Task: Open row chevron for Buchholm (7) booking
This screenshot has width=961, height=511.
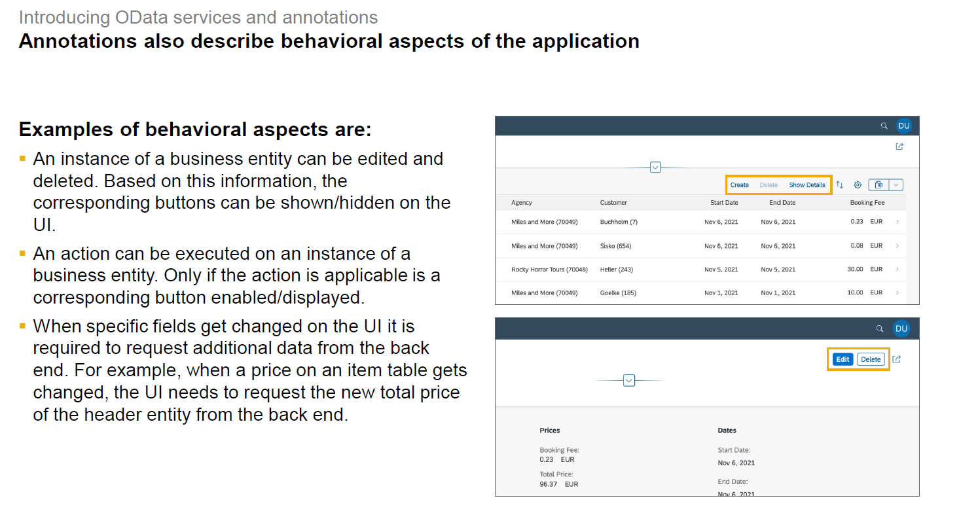Action: coord(897,222)
